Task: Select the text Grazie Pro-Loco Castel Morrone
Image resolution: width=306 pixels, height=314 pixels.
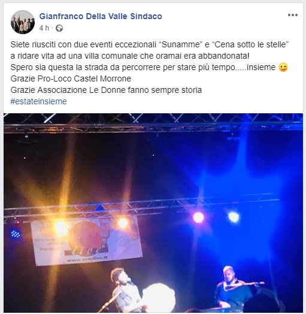Action: click(x=71, y=78)
